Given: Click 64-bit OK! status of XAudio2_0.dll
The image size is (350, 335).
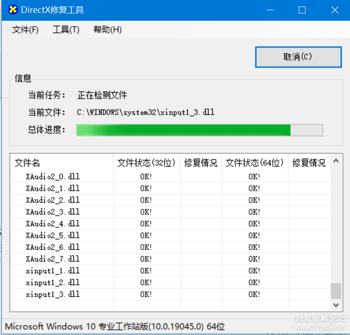Looking at the screenshot, I should pyautogui.click(x=254, y=177).
